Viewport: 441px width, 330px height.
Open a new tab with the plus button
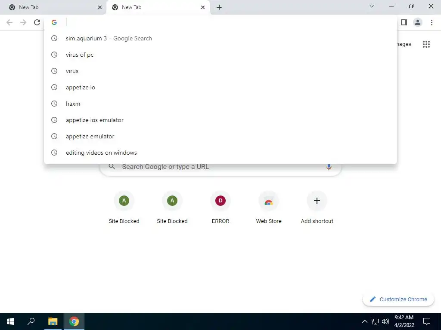point(219,7)
